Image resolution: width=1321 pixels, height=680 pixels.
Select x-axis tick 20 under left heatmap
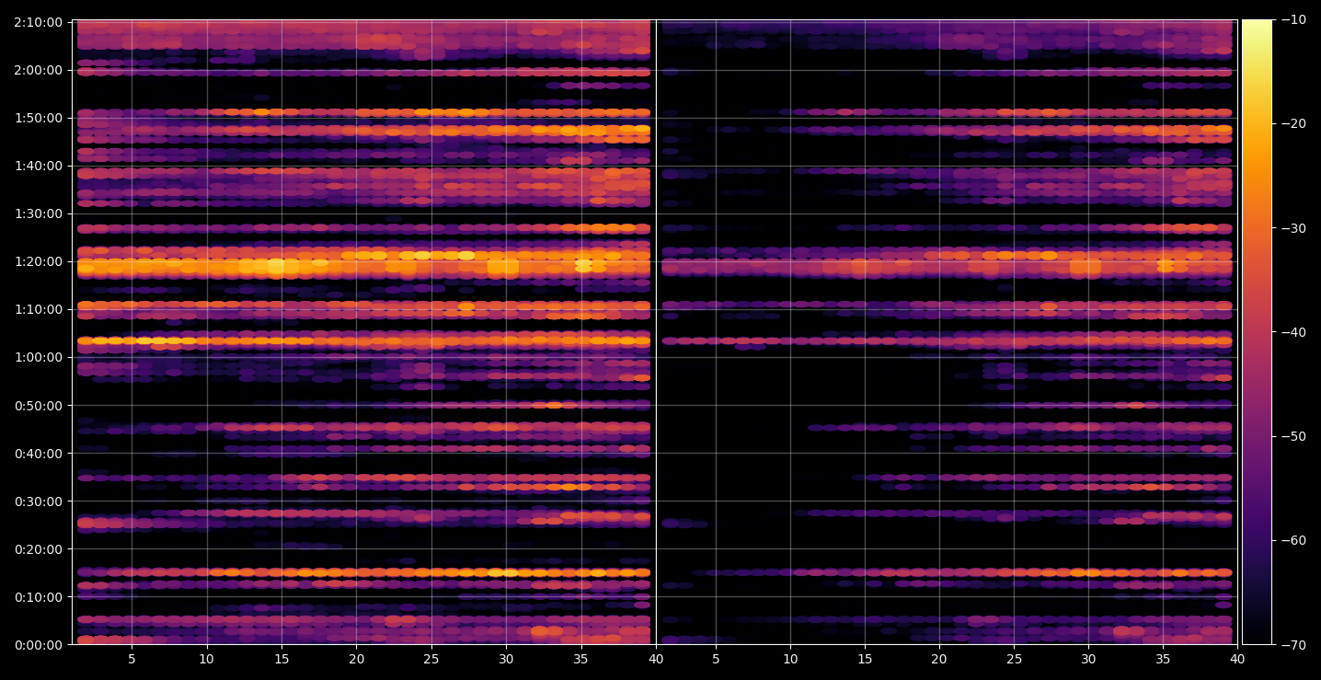[357, 659]
